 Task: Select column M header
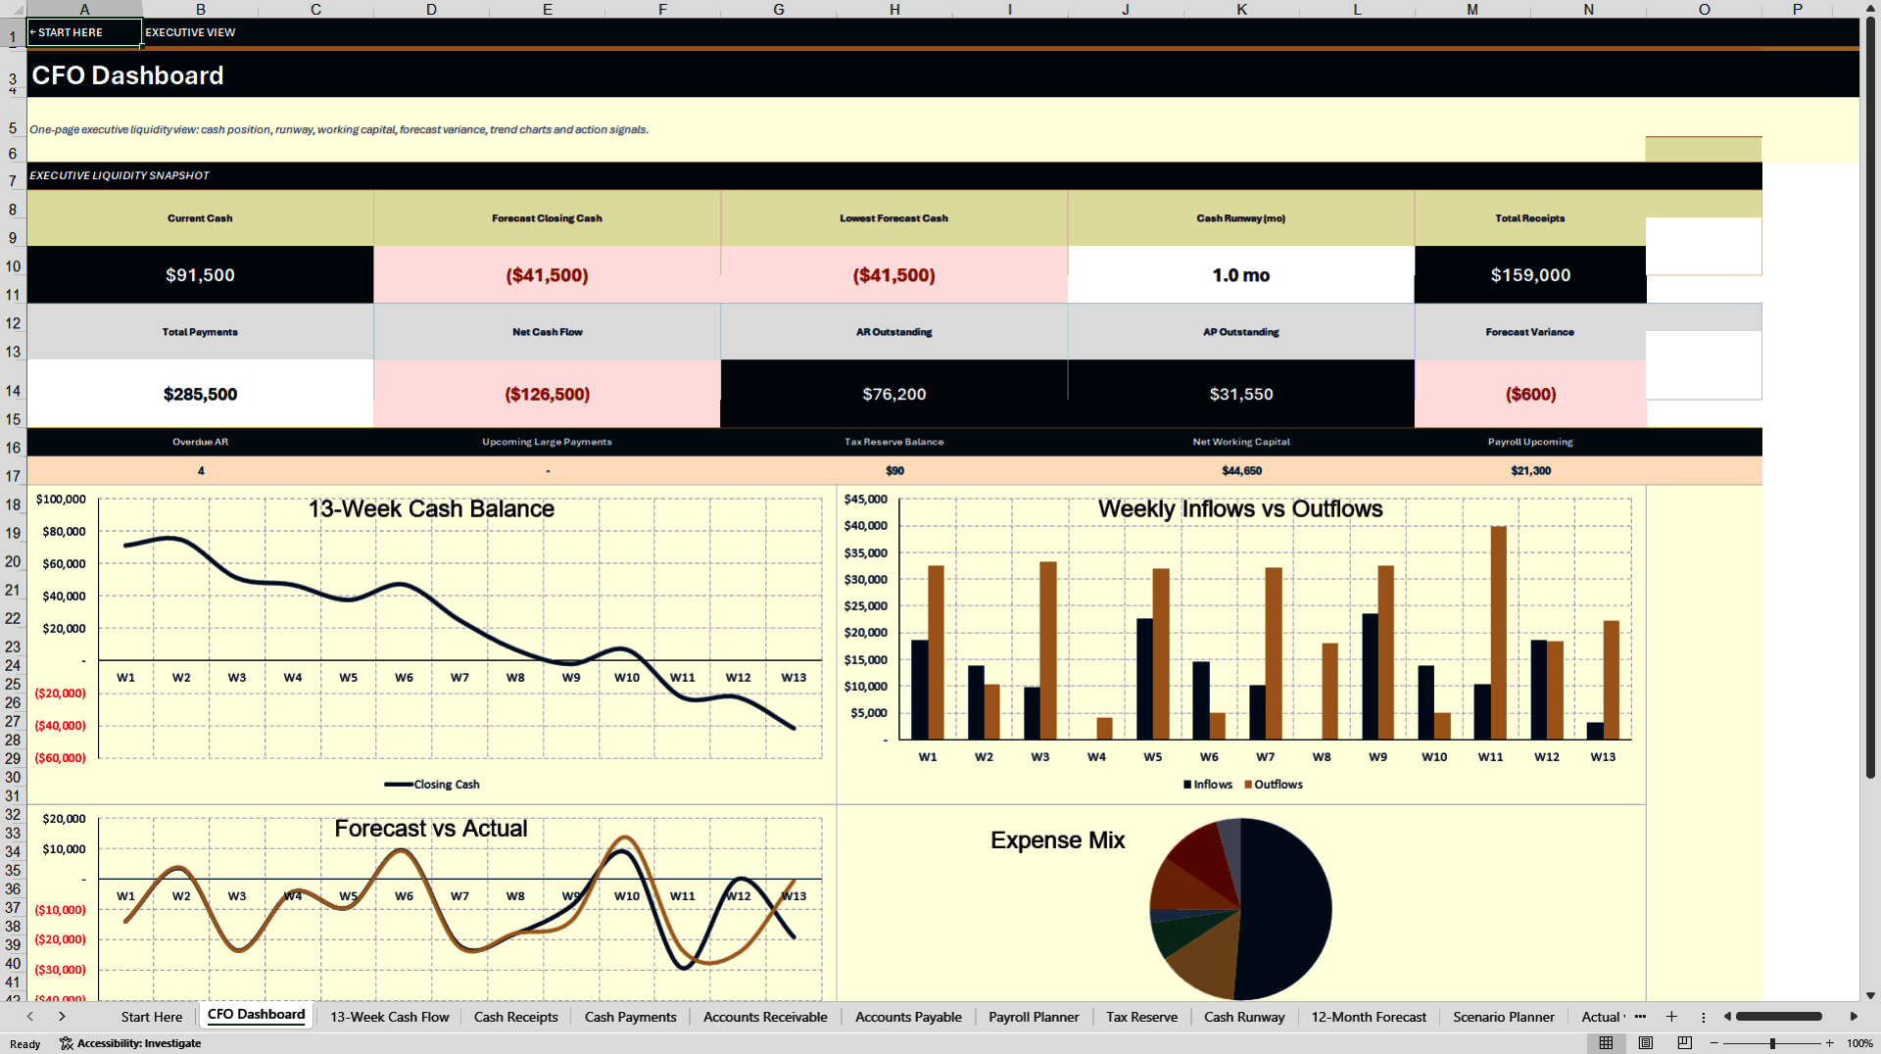click(1472, 9)
